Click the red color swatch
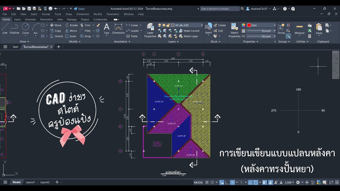The height and width of the screenshot is (191, 340). [249, 25]
